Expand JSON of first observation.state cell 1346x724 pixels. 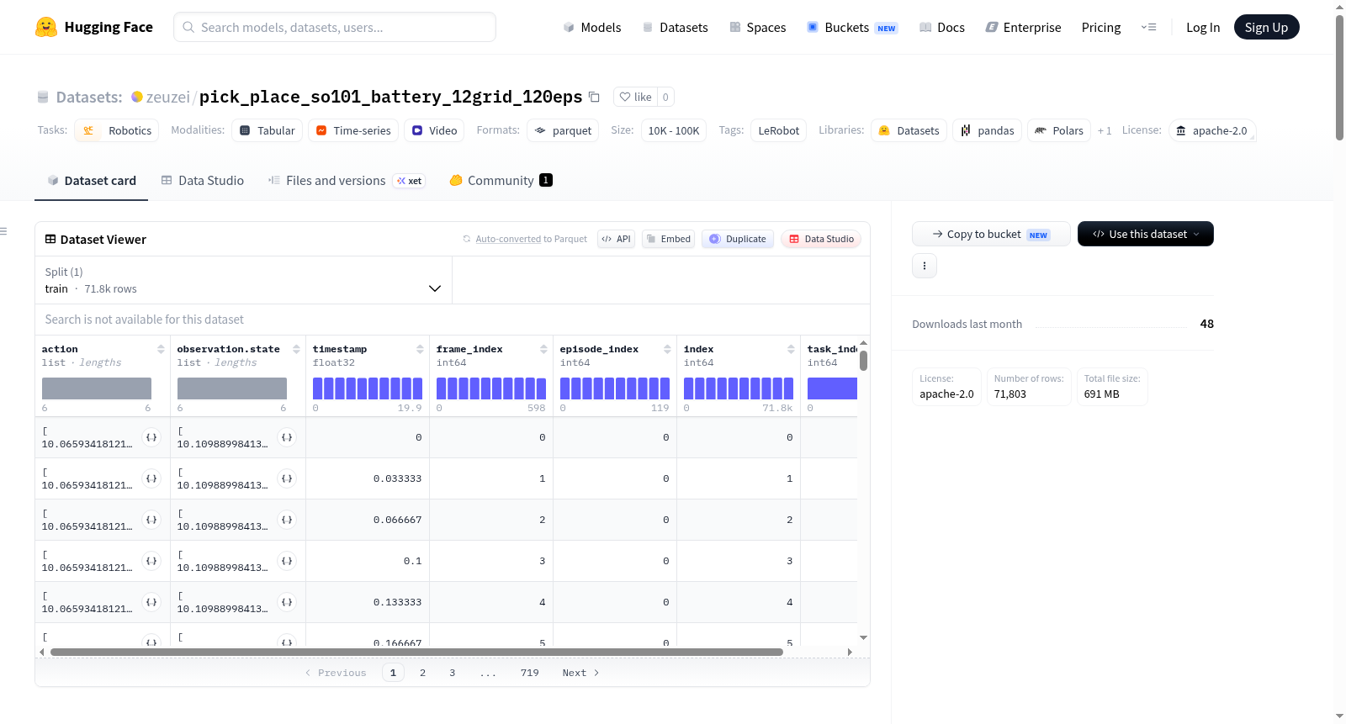[287, 437]
